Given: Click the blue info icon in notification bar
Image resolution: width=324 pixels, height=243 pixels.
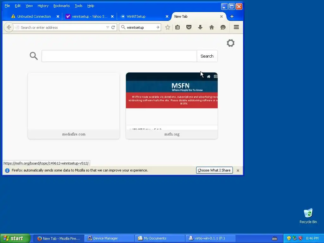Looking at the screenshot, I should [x=7, y=171].
